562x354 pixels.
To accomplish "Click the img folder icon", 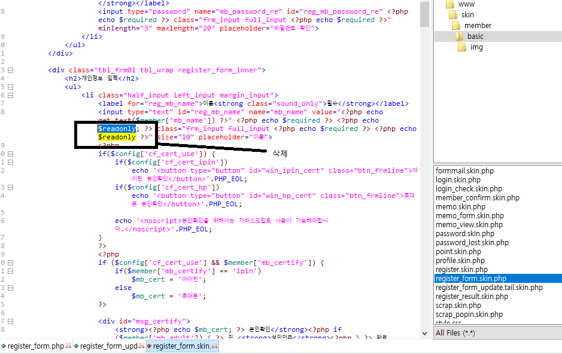I will tap(462, 47).
